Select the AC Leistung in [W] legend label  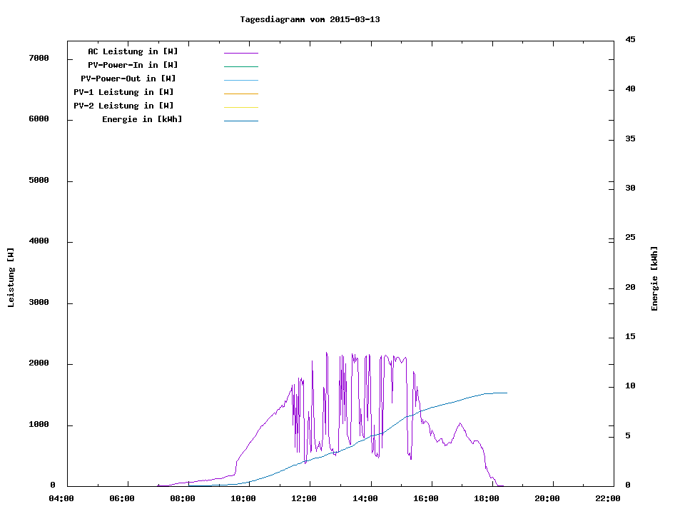pyautogui.click(x=133, y=51)
